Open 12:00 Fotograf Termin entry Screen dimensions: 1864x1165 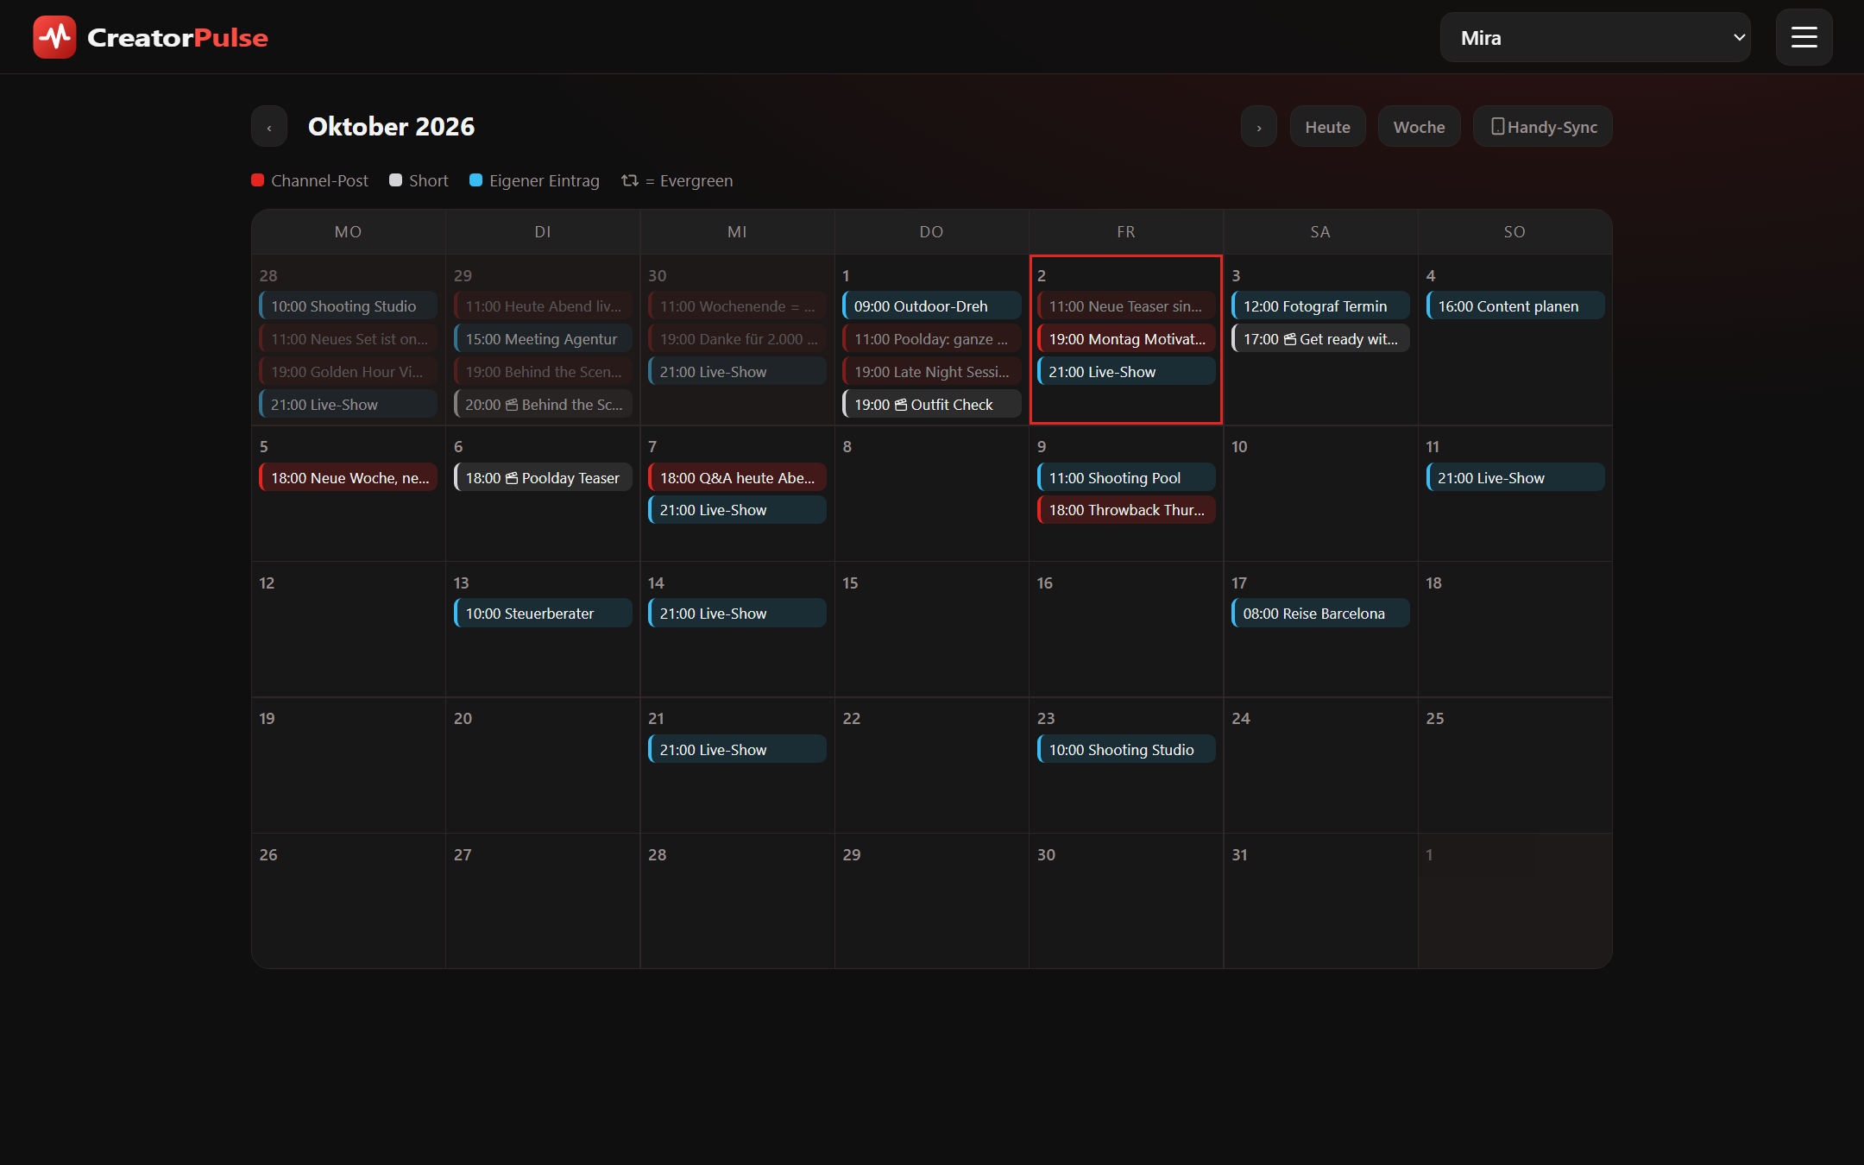1320,306
